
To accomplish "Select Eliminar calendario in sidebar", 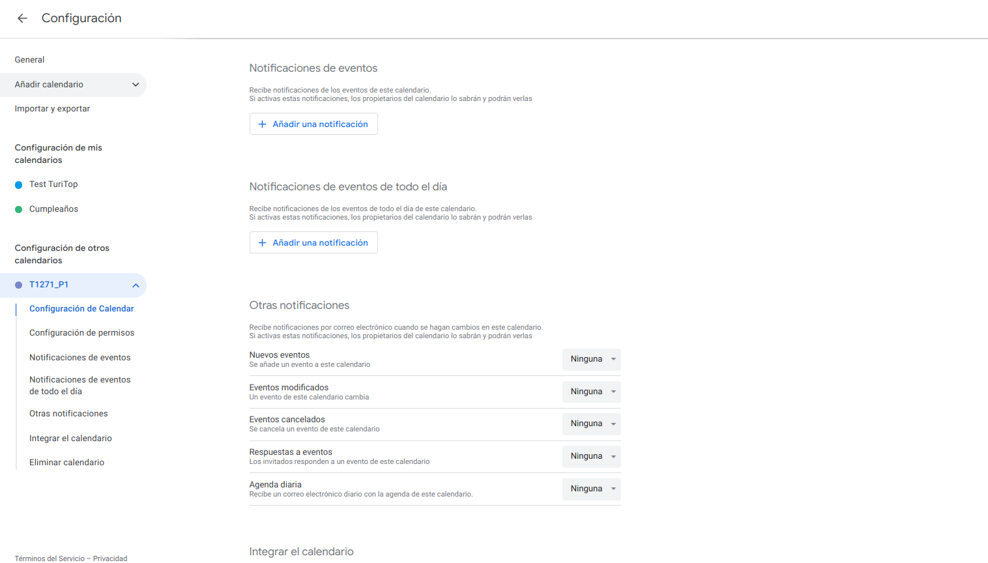I will (x=66, y=463).
